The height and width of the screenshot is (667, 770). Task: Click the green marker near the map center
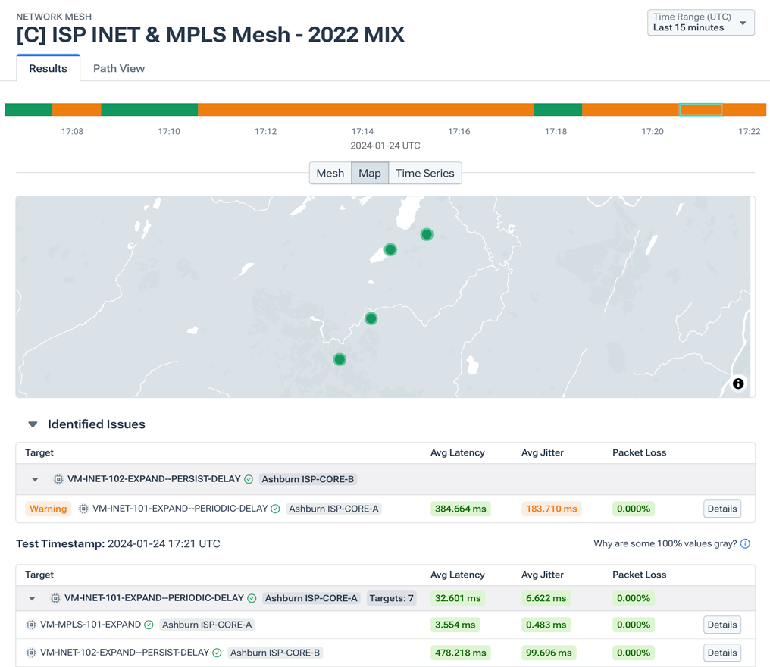371,318
